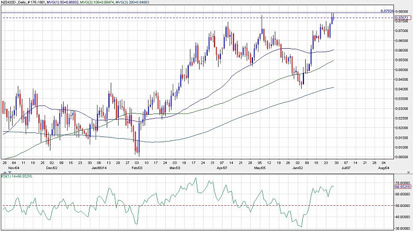The height and width of the screenshot is (231, 413).
Task: Click the 70.00000 RSI axis label
Action: [x=403, y=183]
